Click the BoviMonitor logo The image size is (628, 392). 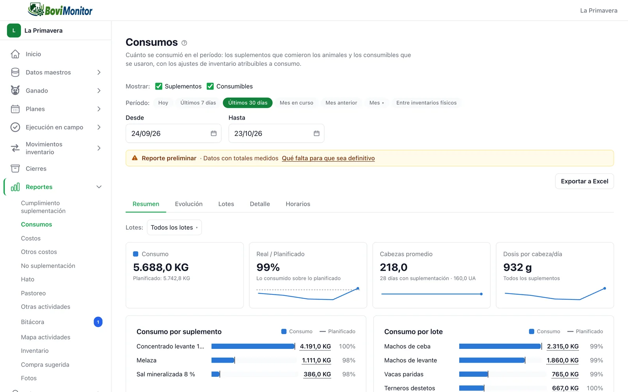(x=60, y=10)
